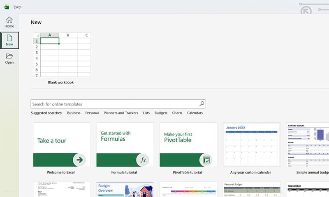
Task: Click the Simple annual budget label
Action: point(313,172)
